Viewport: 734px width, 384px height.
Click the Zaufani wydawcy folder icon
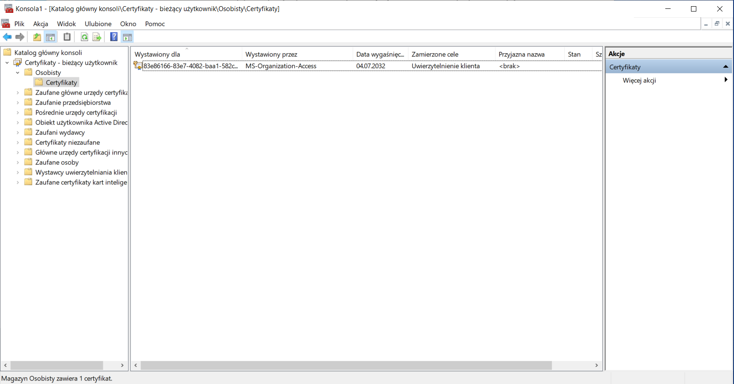tap(28, 132)
